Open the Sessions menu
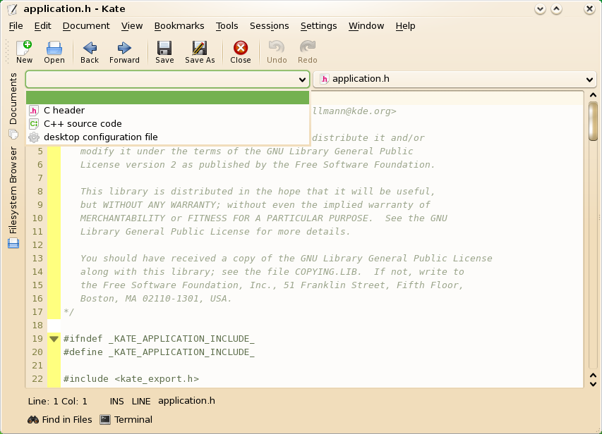The image size is (602, 434). click(x=269, y=26)
